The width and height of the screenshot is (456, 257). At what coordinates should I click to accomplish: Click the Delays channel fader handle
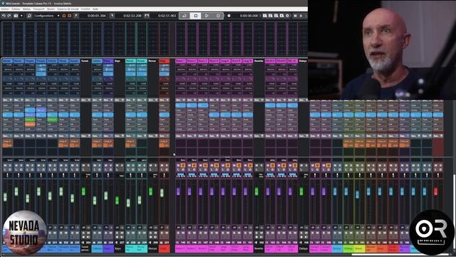coord(301,191)
